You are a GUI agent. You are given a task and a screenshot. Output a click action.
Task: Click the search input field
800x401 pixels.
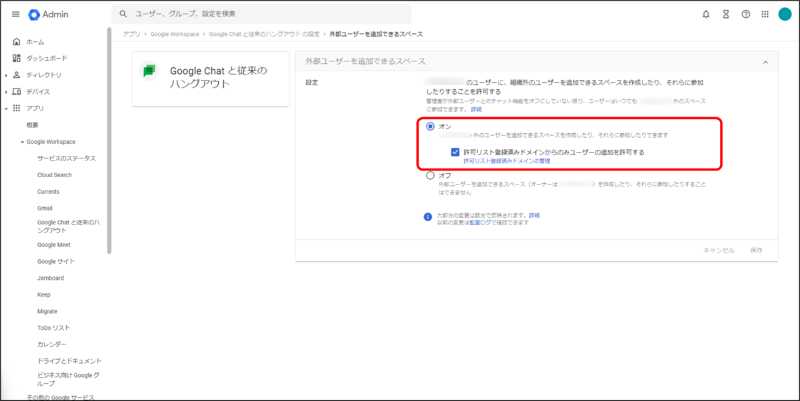point(261,14)
